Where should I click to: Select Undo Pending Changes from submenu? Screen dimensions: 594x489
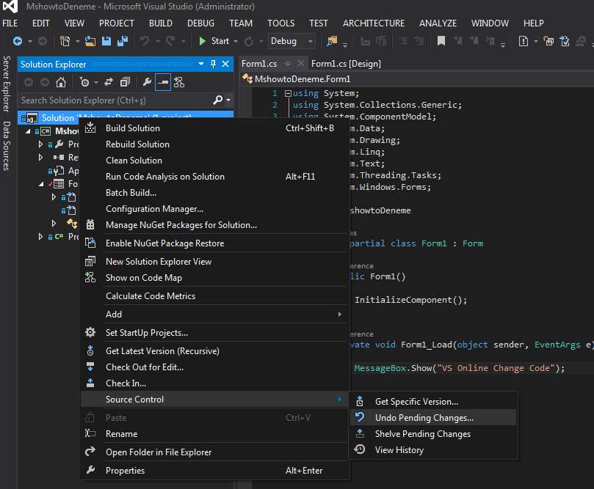pyautogui.click(x=433, y=418)
